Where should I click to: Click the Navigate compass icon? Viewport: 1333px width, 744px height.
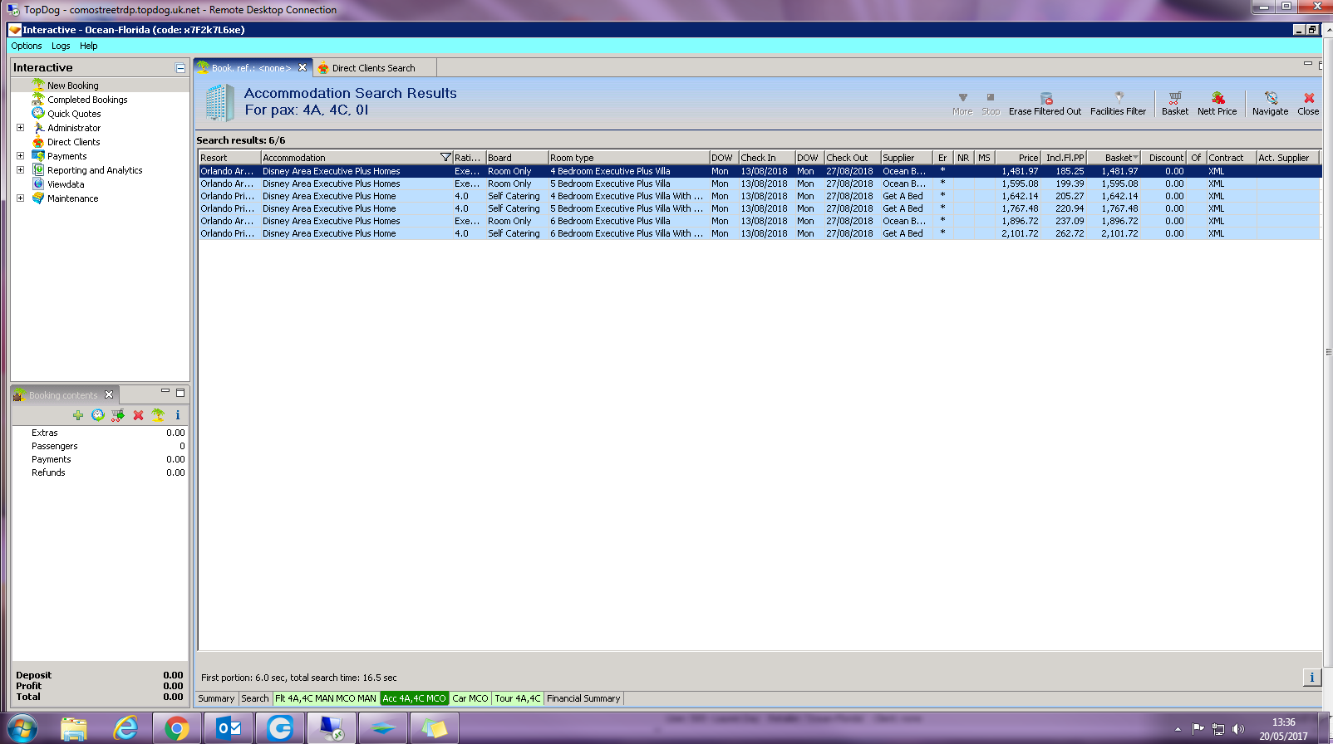[x=1270, y=104]
